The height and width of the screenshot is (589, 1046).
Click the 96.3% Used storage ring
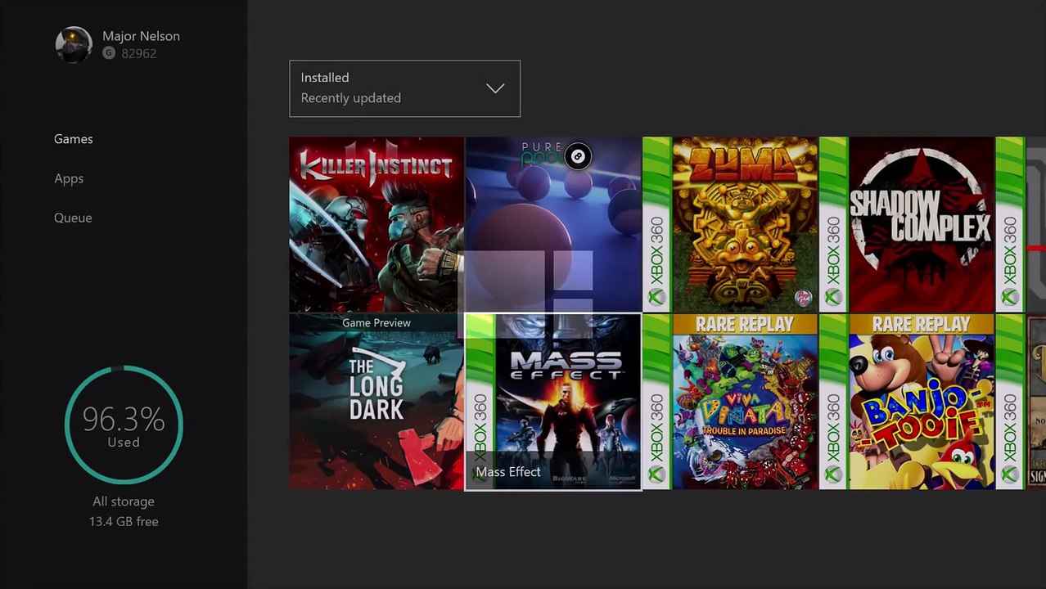[x=124, y=425]
